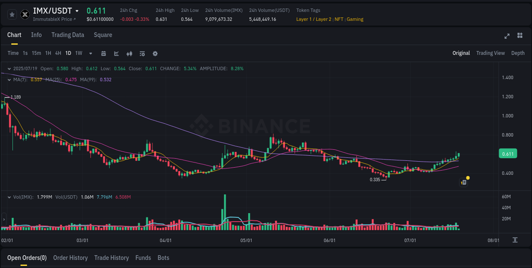This screenshot has width=532, height=268.
Task: Open the Order History tab
Action: [x=70, y=258]
